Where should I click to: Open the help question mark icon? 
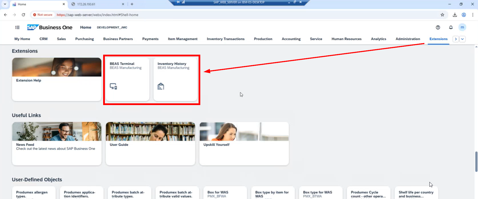(x=438, y=27)
